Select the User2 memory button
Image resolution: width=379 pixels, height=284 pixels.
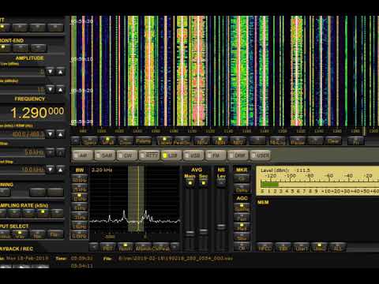320,247
